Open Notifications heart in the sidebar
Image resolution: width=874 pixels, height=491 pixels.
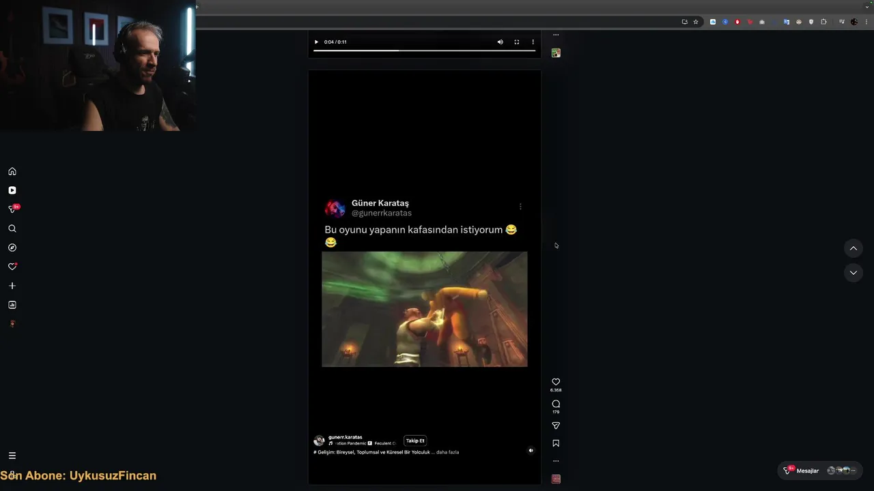(12, 267)
